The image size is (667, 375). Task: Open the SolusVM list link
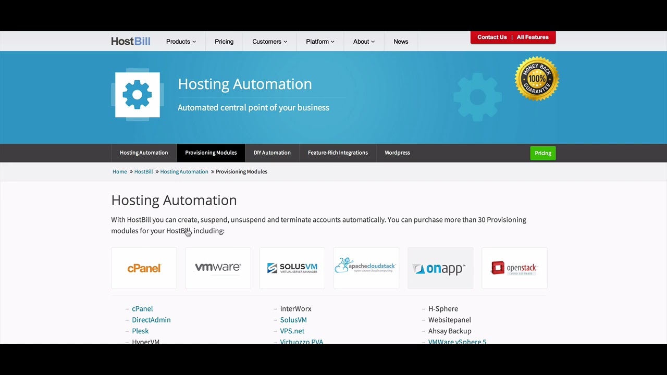[x=293, y=320]
